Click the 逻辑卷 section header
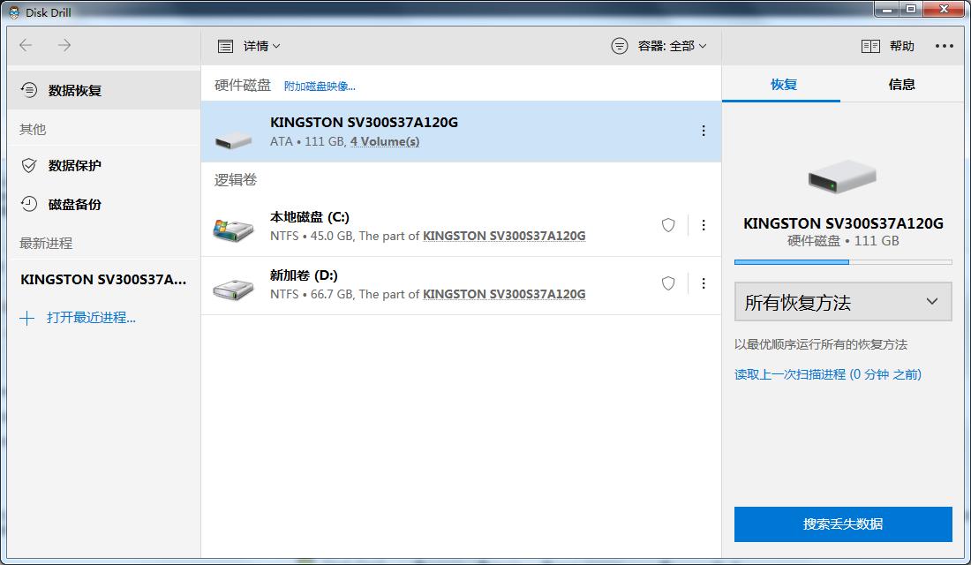 (236, 180)
